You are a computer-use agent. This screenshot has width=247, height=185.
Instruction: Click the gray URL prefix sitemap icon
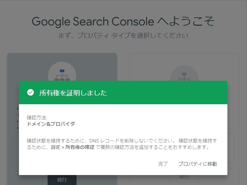(184, 77)
